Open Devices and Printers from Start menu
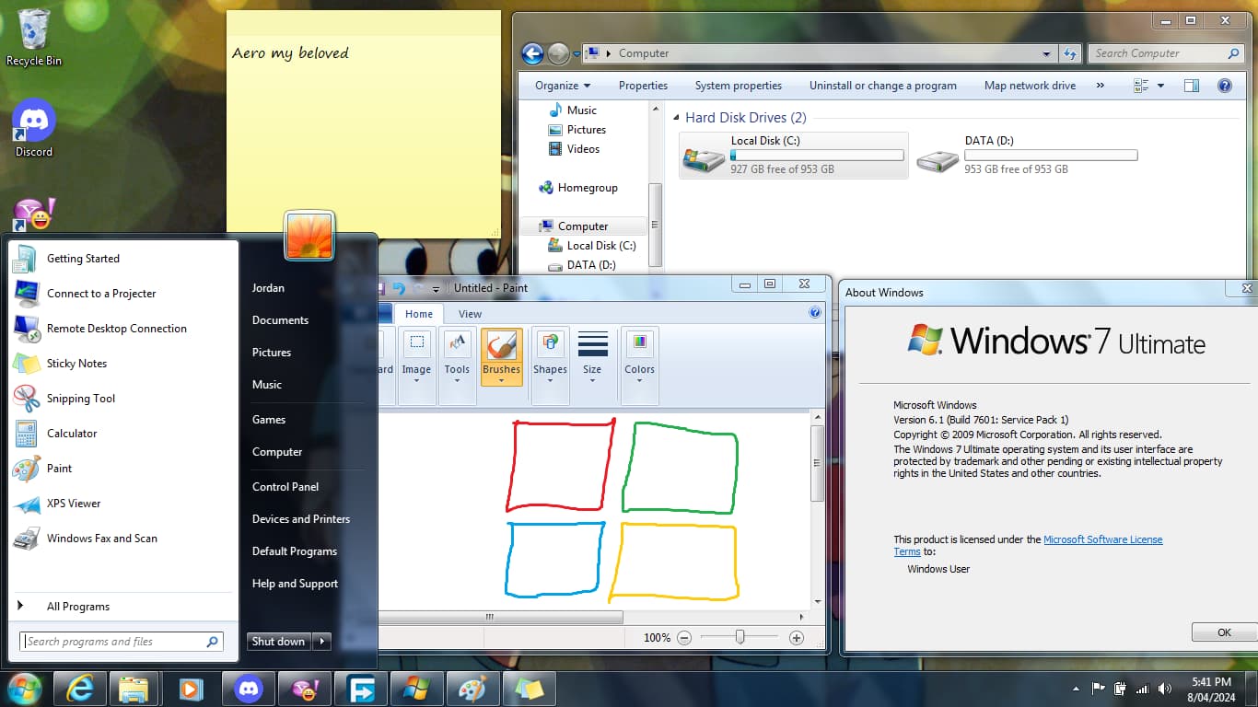The width and height of the screenshot is (1258, 707). [301, 519]
